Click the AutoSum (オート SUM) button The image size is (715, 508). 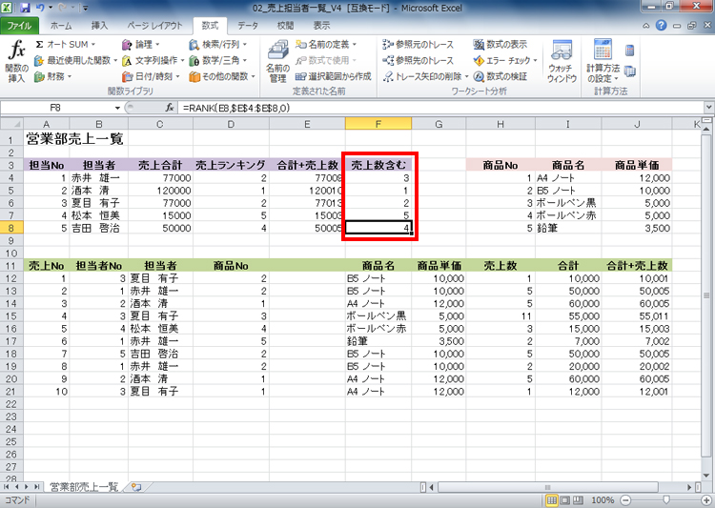62,44
